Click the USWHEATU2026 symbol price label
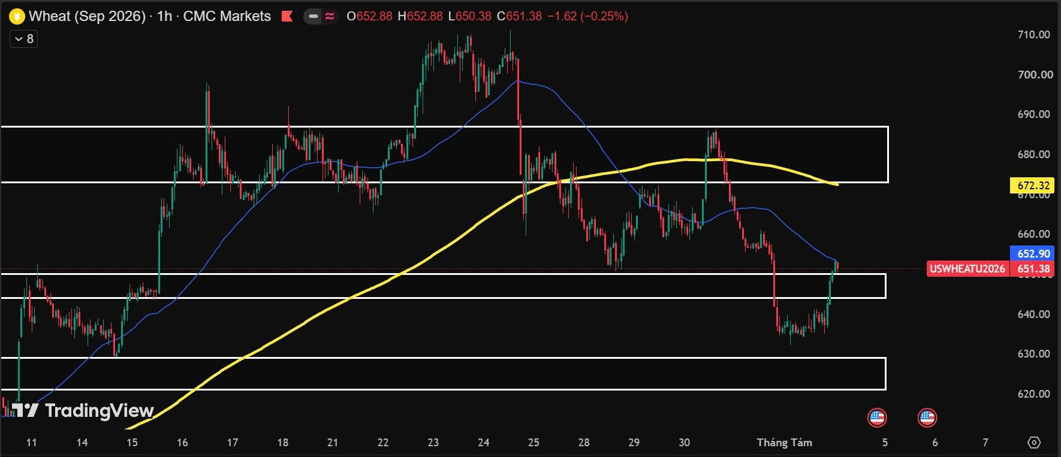The height and width of the screenshot is (457, 1061). pyautogui.click(x=967, y=269)
